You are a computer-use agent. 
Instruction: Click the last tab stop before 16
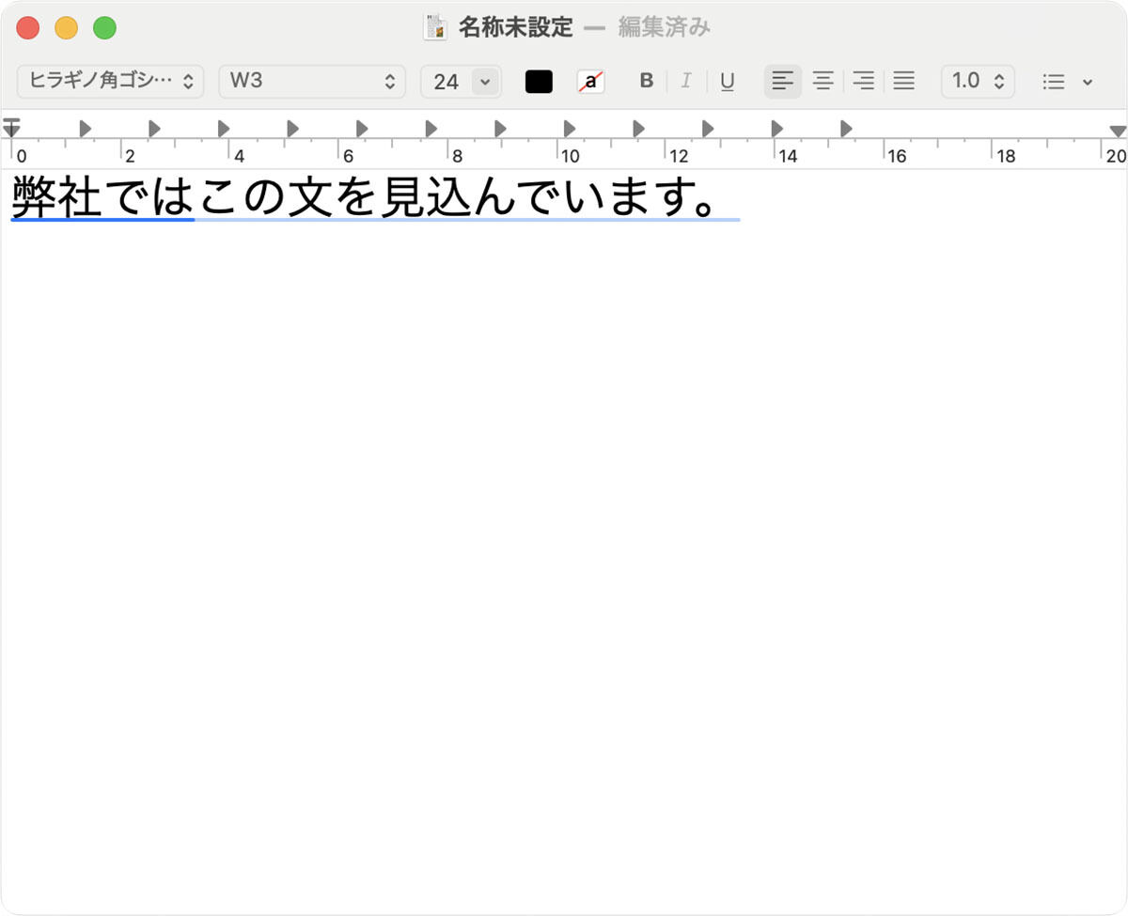click(846, 129)
